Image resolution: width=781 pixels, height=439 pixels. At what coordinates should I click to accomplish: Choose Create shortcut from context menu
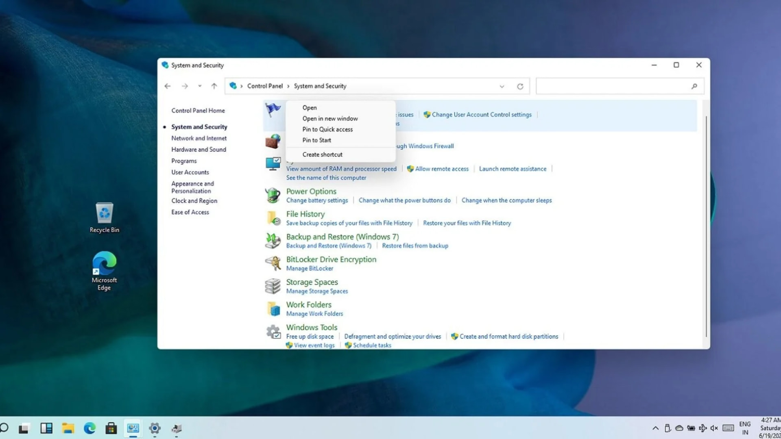pyautogui.click(x=322, y=154)
